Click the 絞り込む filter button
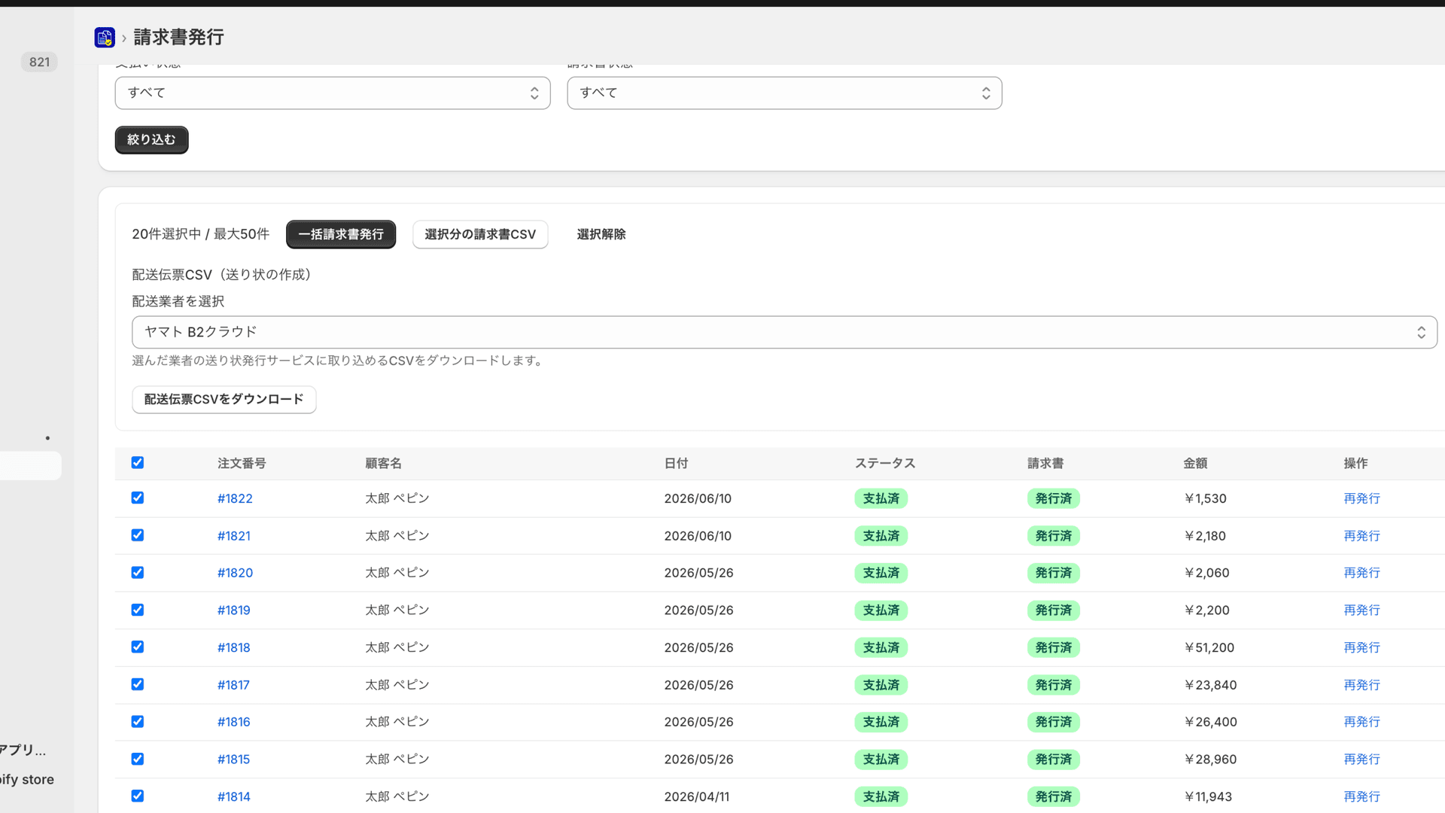 (151, 139)
